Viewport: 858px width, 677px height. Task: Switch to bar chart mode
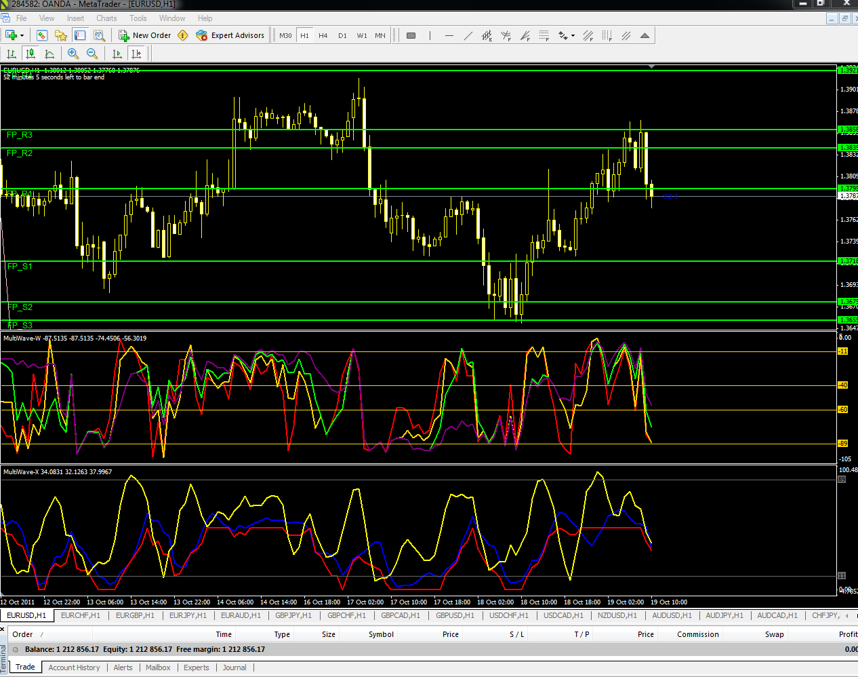(x=12, y=54)
